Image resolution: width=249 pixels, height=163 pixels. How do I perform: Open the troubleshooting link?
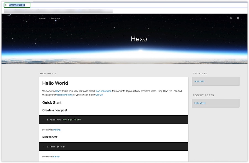[64, 95]
